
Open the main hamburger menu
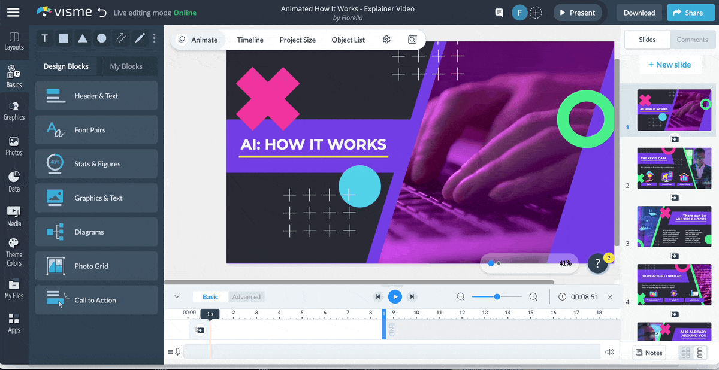(x=13, y=13)
